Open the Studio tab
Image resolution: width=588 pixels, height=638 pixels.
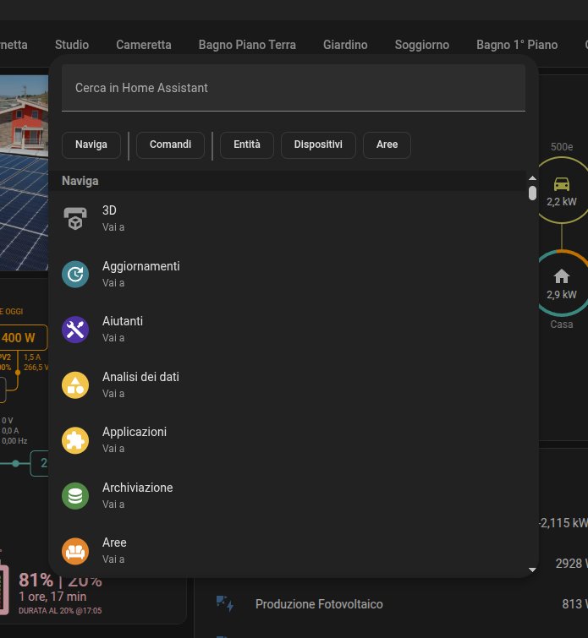pyautogui.click(x=72, y=45)
